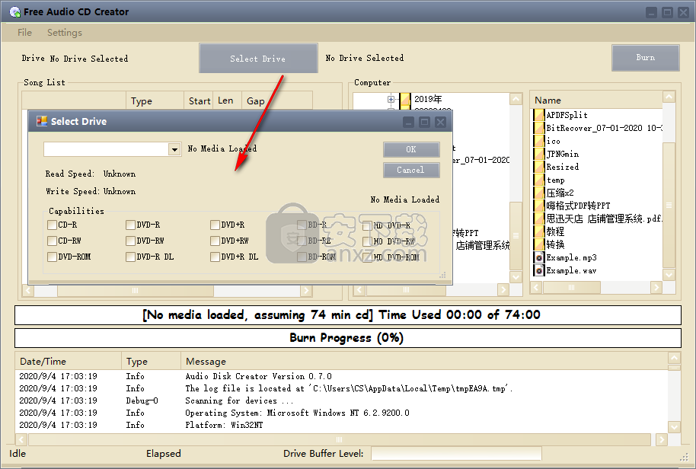Image resolution: width=696 pixels, height=469 pixels.
Task: Click the Time Used capacity bar
Action: click(347, 315)
